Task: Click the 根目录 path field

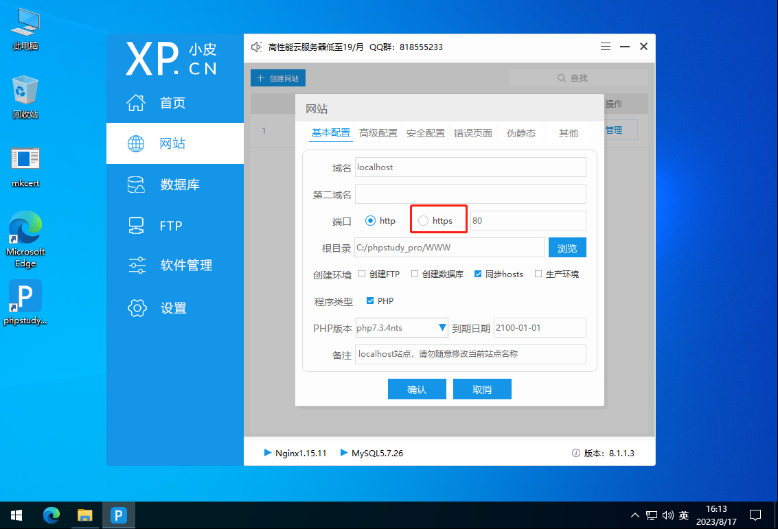Action: tap(450, 248)
